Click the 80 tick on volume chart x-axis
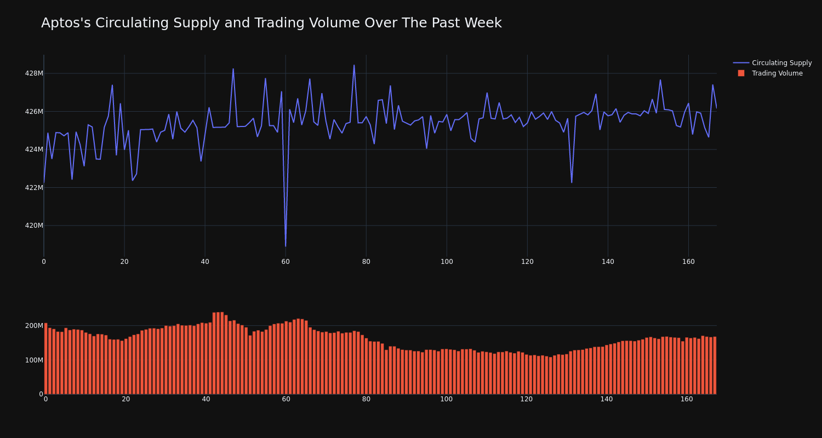Viewport: 822px width, 438px height. (366, 399)
